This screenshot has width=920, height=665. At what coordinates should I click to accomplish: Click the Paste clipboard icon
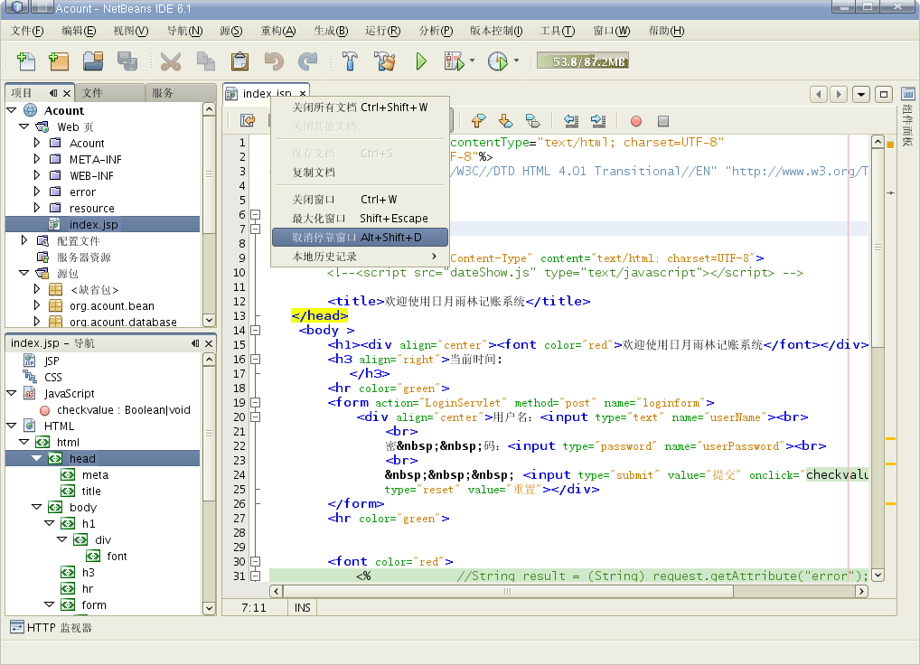[x=239, y=61]
